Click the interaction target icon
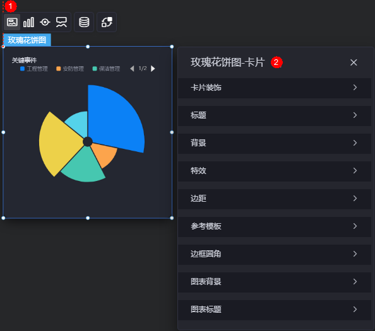Image resolution: width=375 pixels, height=331 pixels. point(45,22)
